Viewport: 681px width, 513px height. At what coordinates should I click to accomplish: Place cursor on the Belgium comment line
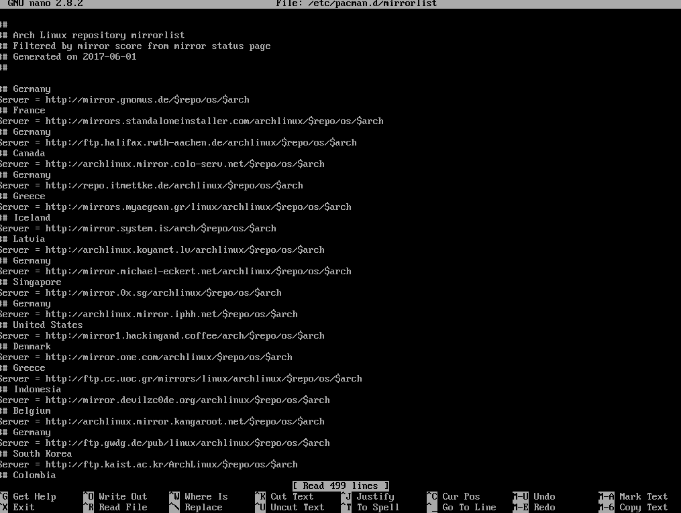(x=25, y=411)
